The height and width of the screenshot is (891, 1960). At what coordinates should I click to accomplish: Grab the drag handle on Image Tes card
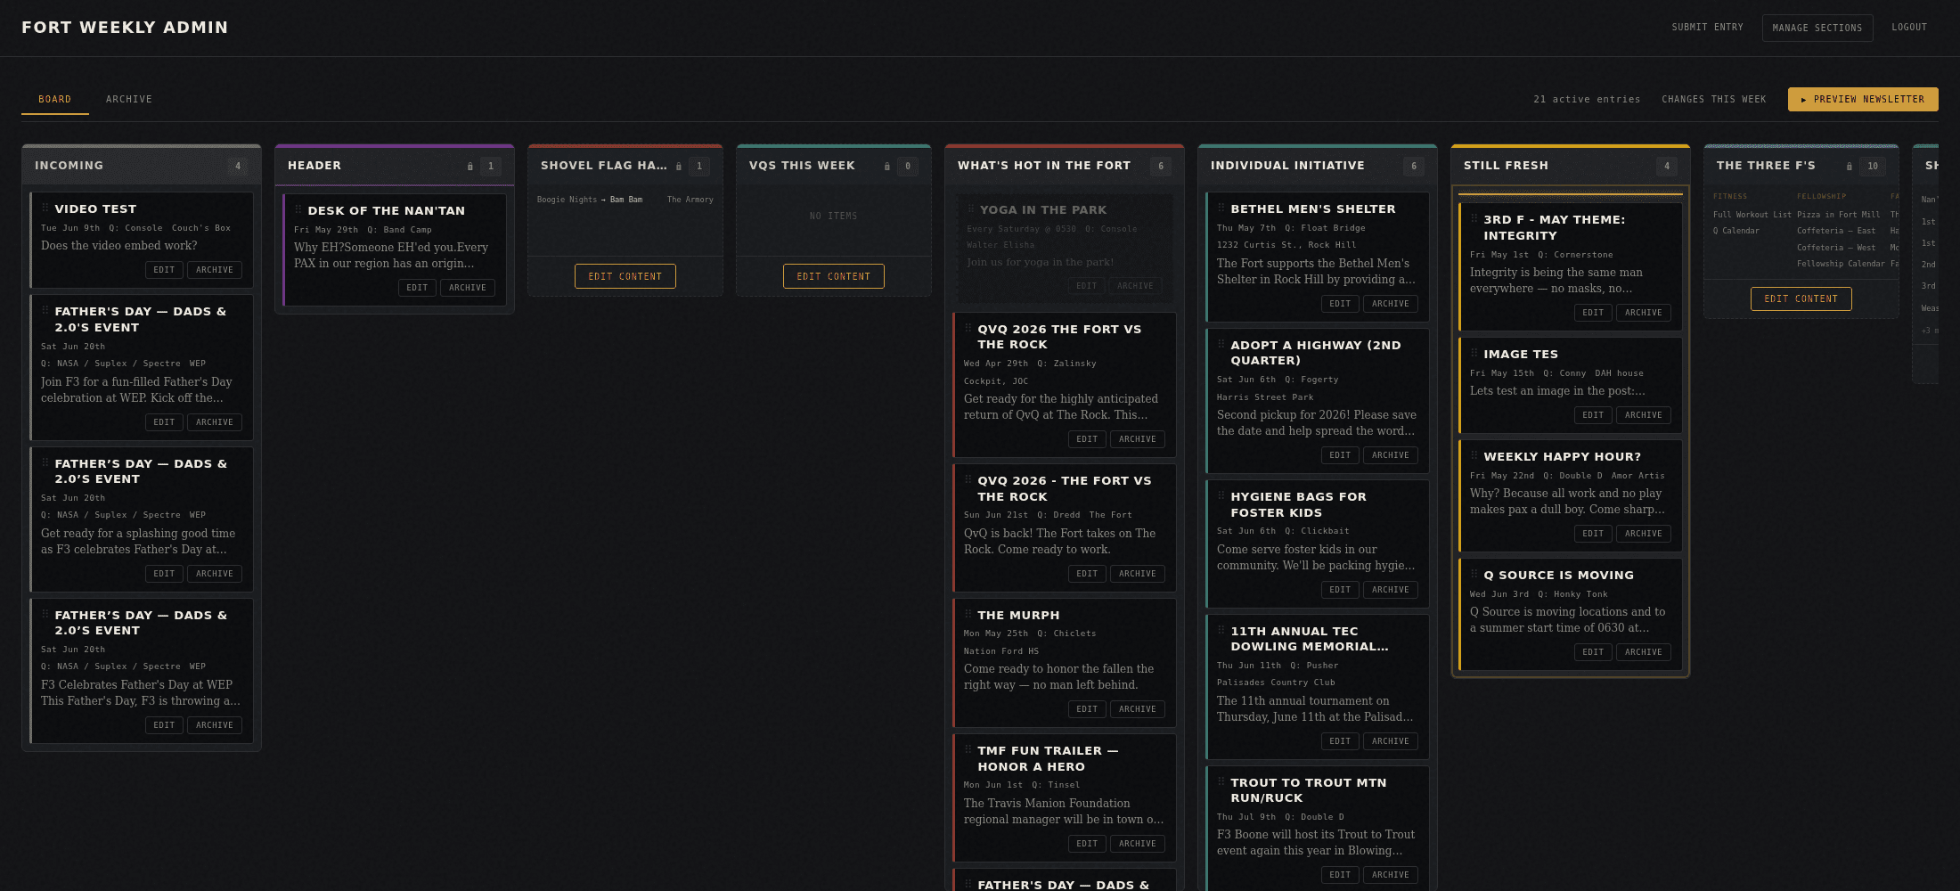1474,354
